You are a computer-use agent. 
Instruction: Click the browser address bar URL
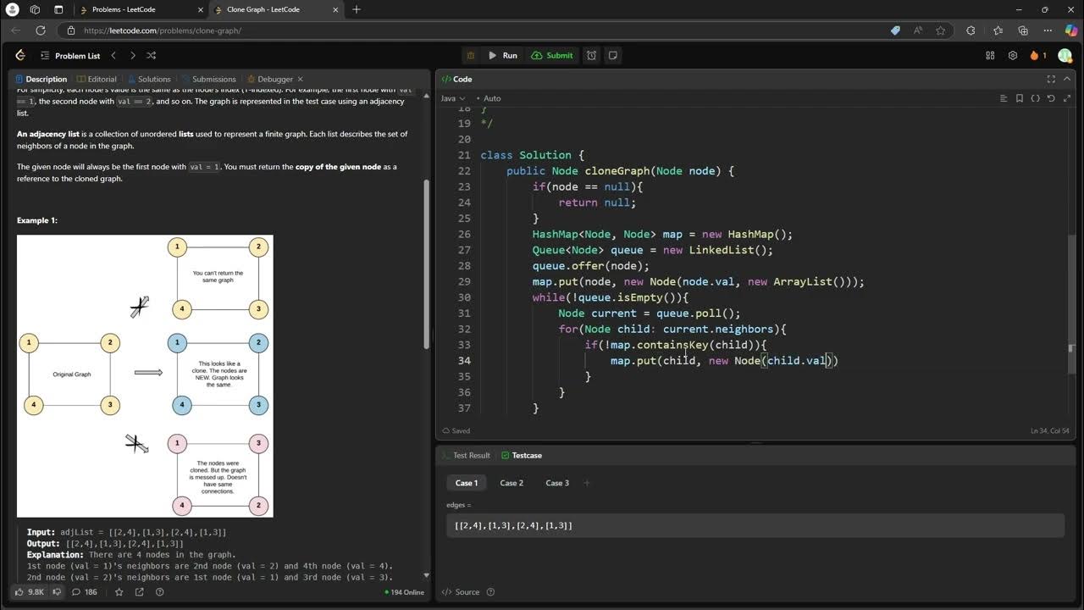pos(163,30)
